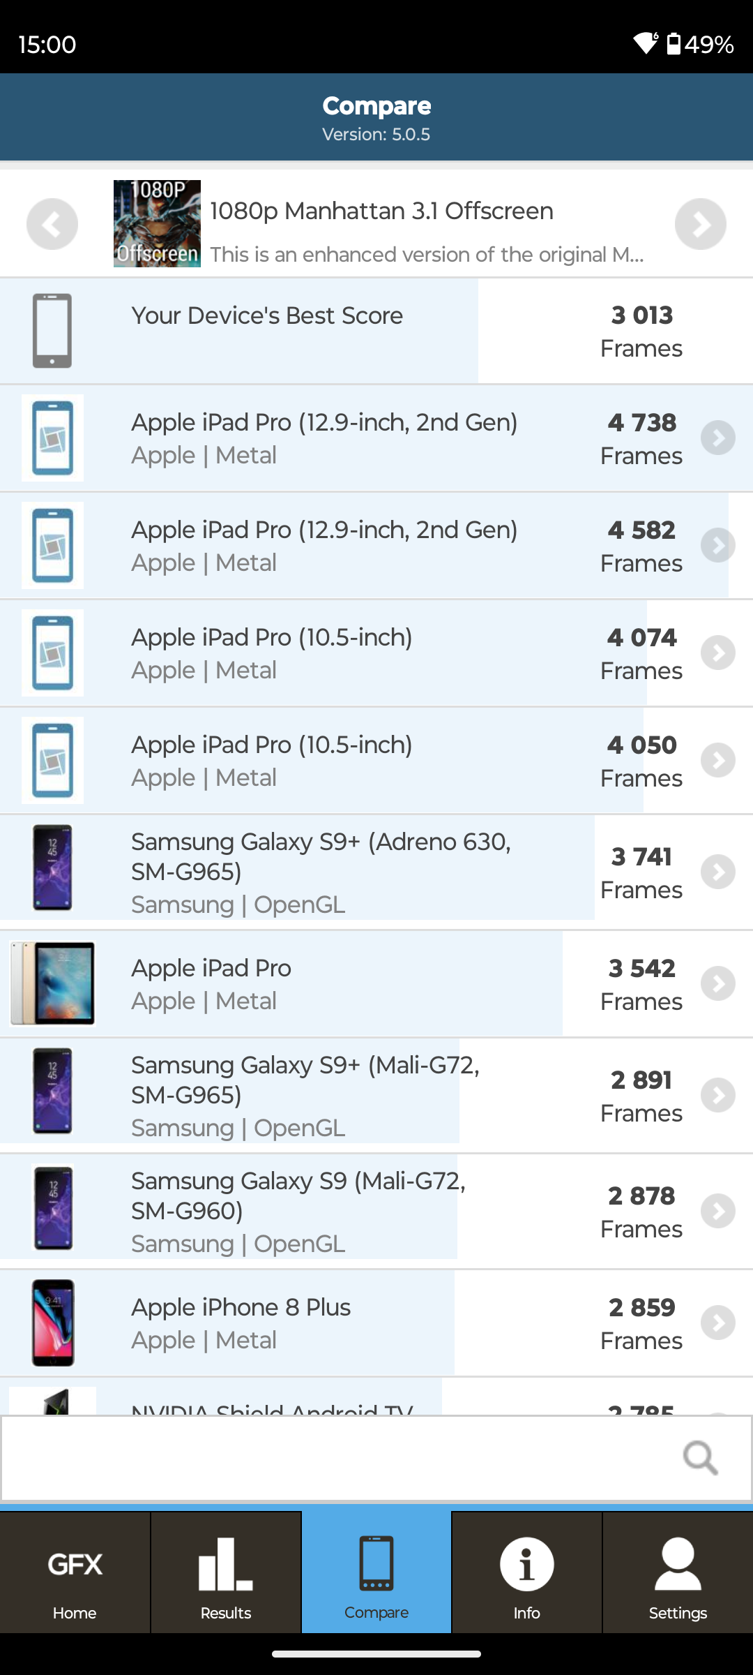Screen dimensions: 753x1675
Task: Tap the search magnifier icon
Action: coord(700,1458)
